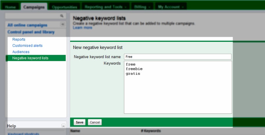Open All online campaigns

[x=27, y=25]
